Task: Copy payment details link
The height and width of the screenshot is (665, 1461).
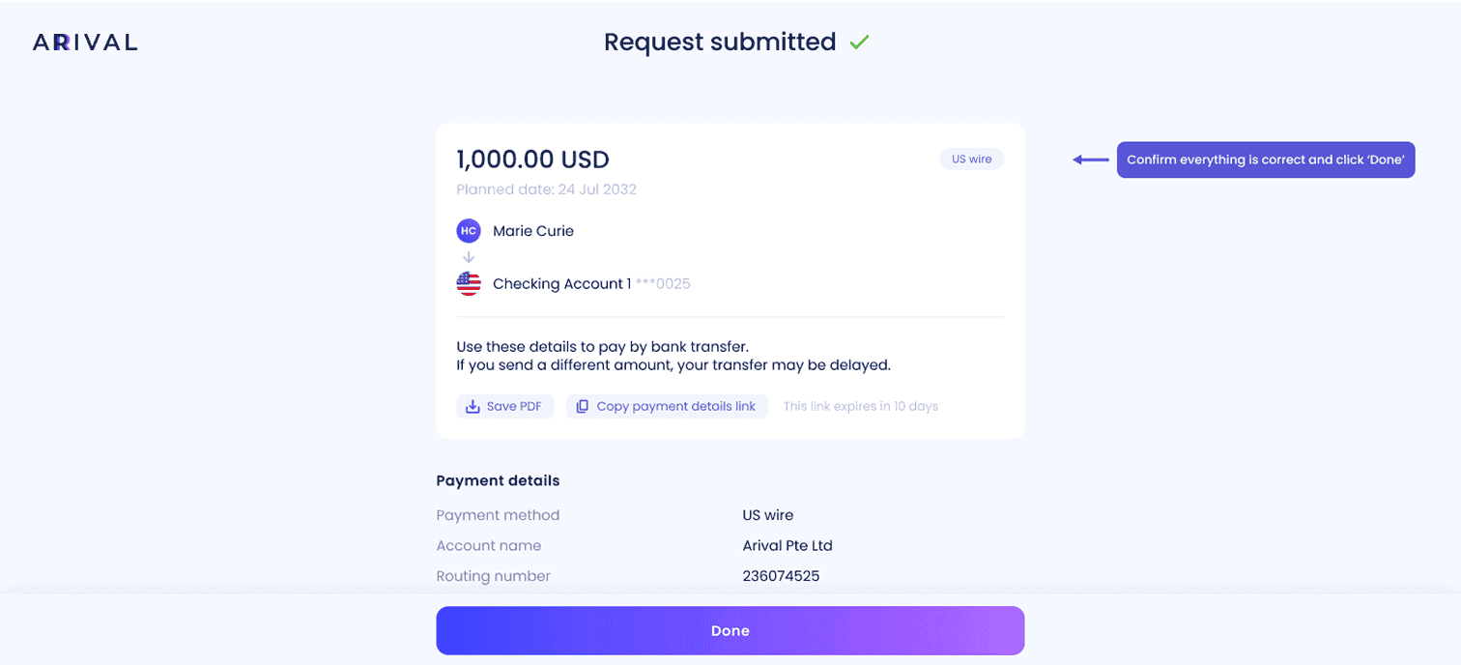Action: click(667, 407)
